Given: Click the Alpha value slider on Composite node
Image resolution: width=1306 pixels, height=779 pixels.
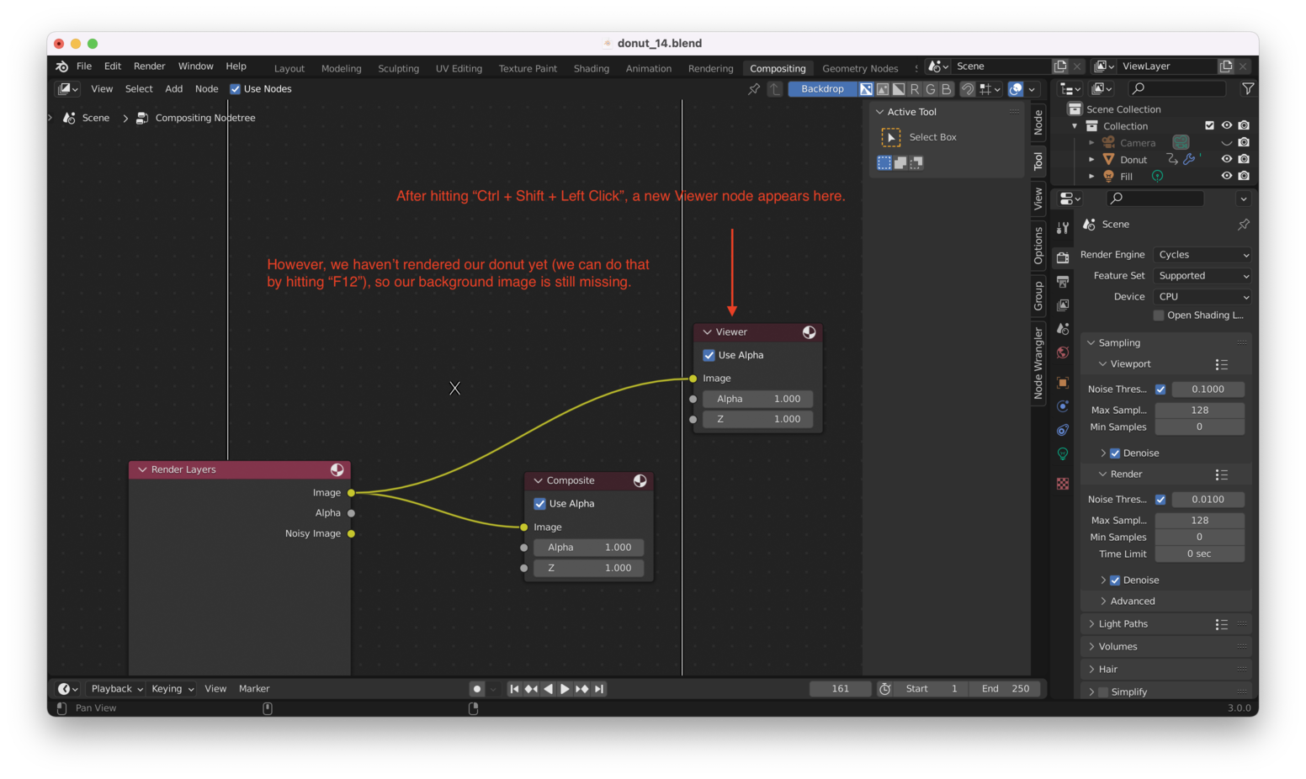Looking at the screenshot, I should pos(589,548).
